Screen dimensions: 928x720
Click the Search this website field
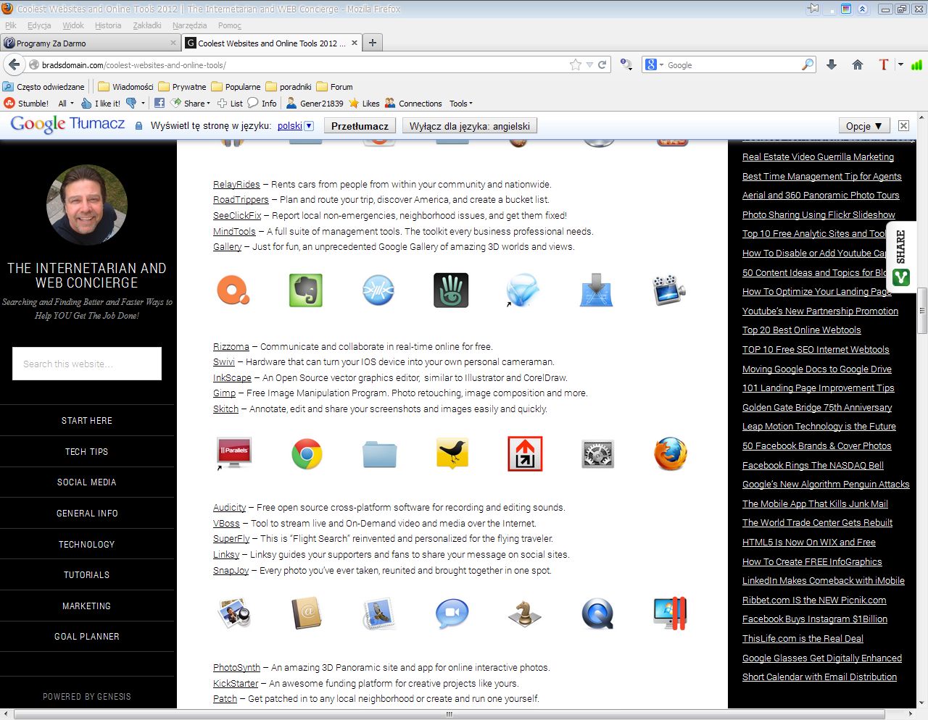click(x=87, y=364)
